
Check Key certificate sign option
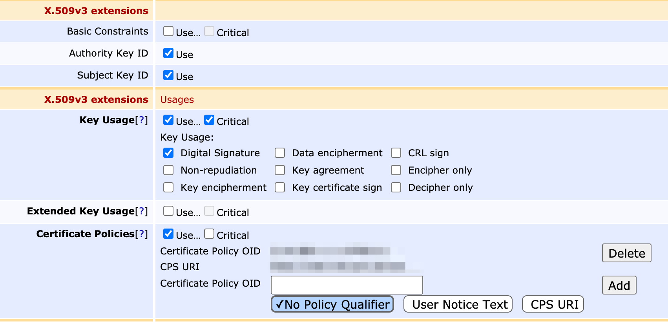(280, 187)
